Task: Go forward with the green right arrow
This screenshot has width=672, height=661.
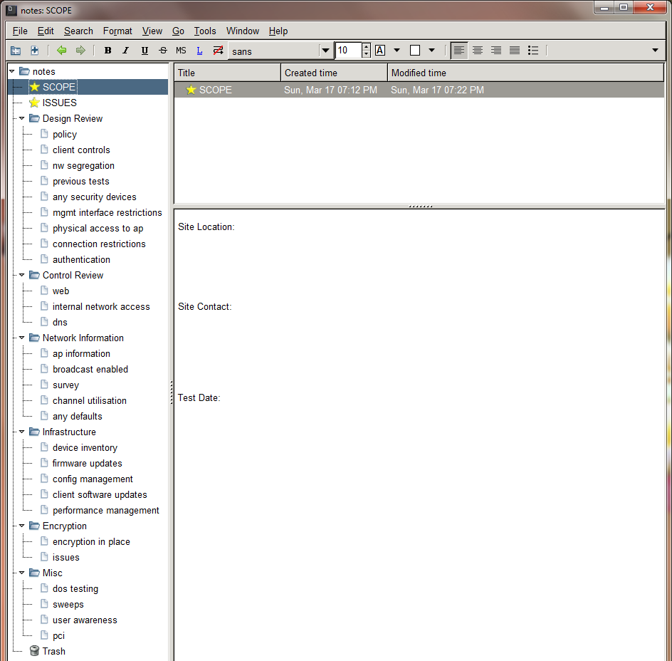Action: point(80,51)
